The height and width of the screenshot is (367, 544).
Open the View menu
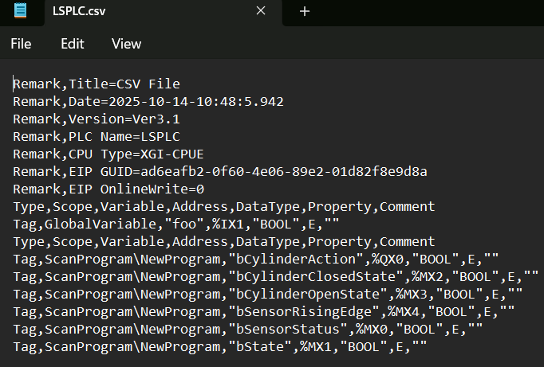[x=126, y=45]
